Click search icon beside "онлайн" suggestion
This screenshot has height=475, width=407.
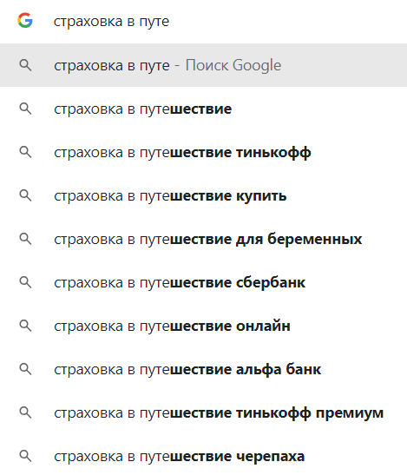point(25,326)
